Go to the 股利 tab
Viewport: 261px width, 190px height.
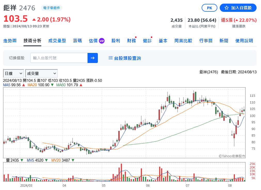click(x=116, y=41)
